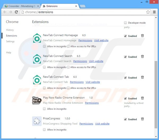
Task: Allow PriceCongress in incognito
Action: click(x=44, y=130)
